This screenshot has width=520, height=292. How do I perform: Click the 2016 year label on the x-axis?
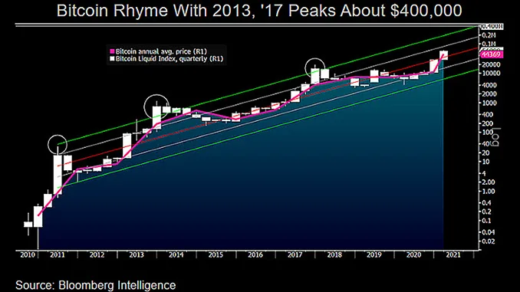pyautogui.click(x=255, y=255)
